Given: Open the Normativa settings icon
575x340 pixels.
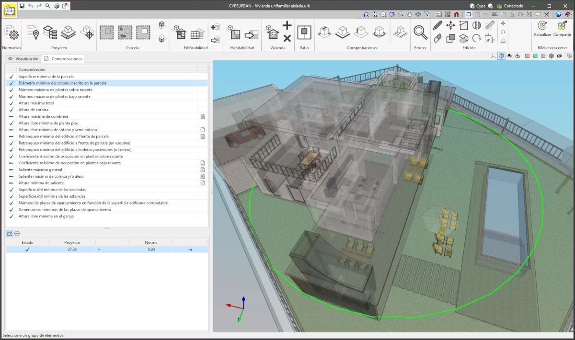Looking at the screenshot, I should (x=11, y=33).
